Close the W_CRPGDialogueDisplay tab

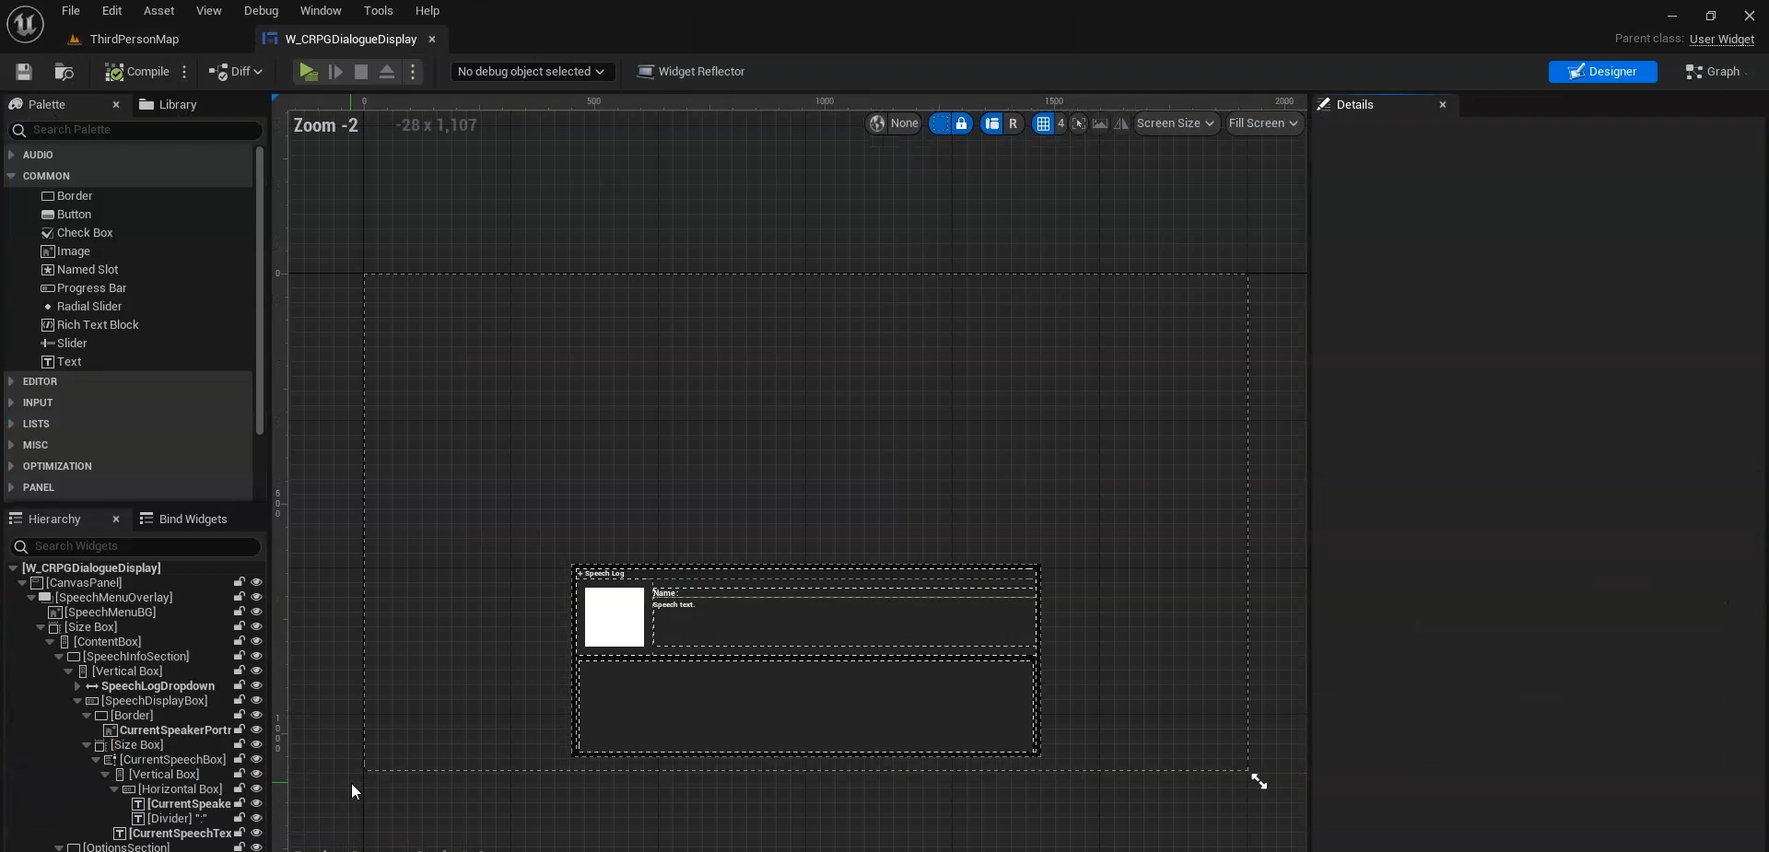[431, 40]
